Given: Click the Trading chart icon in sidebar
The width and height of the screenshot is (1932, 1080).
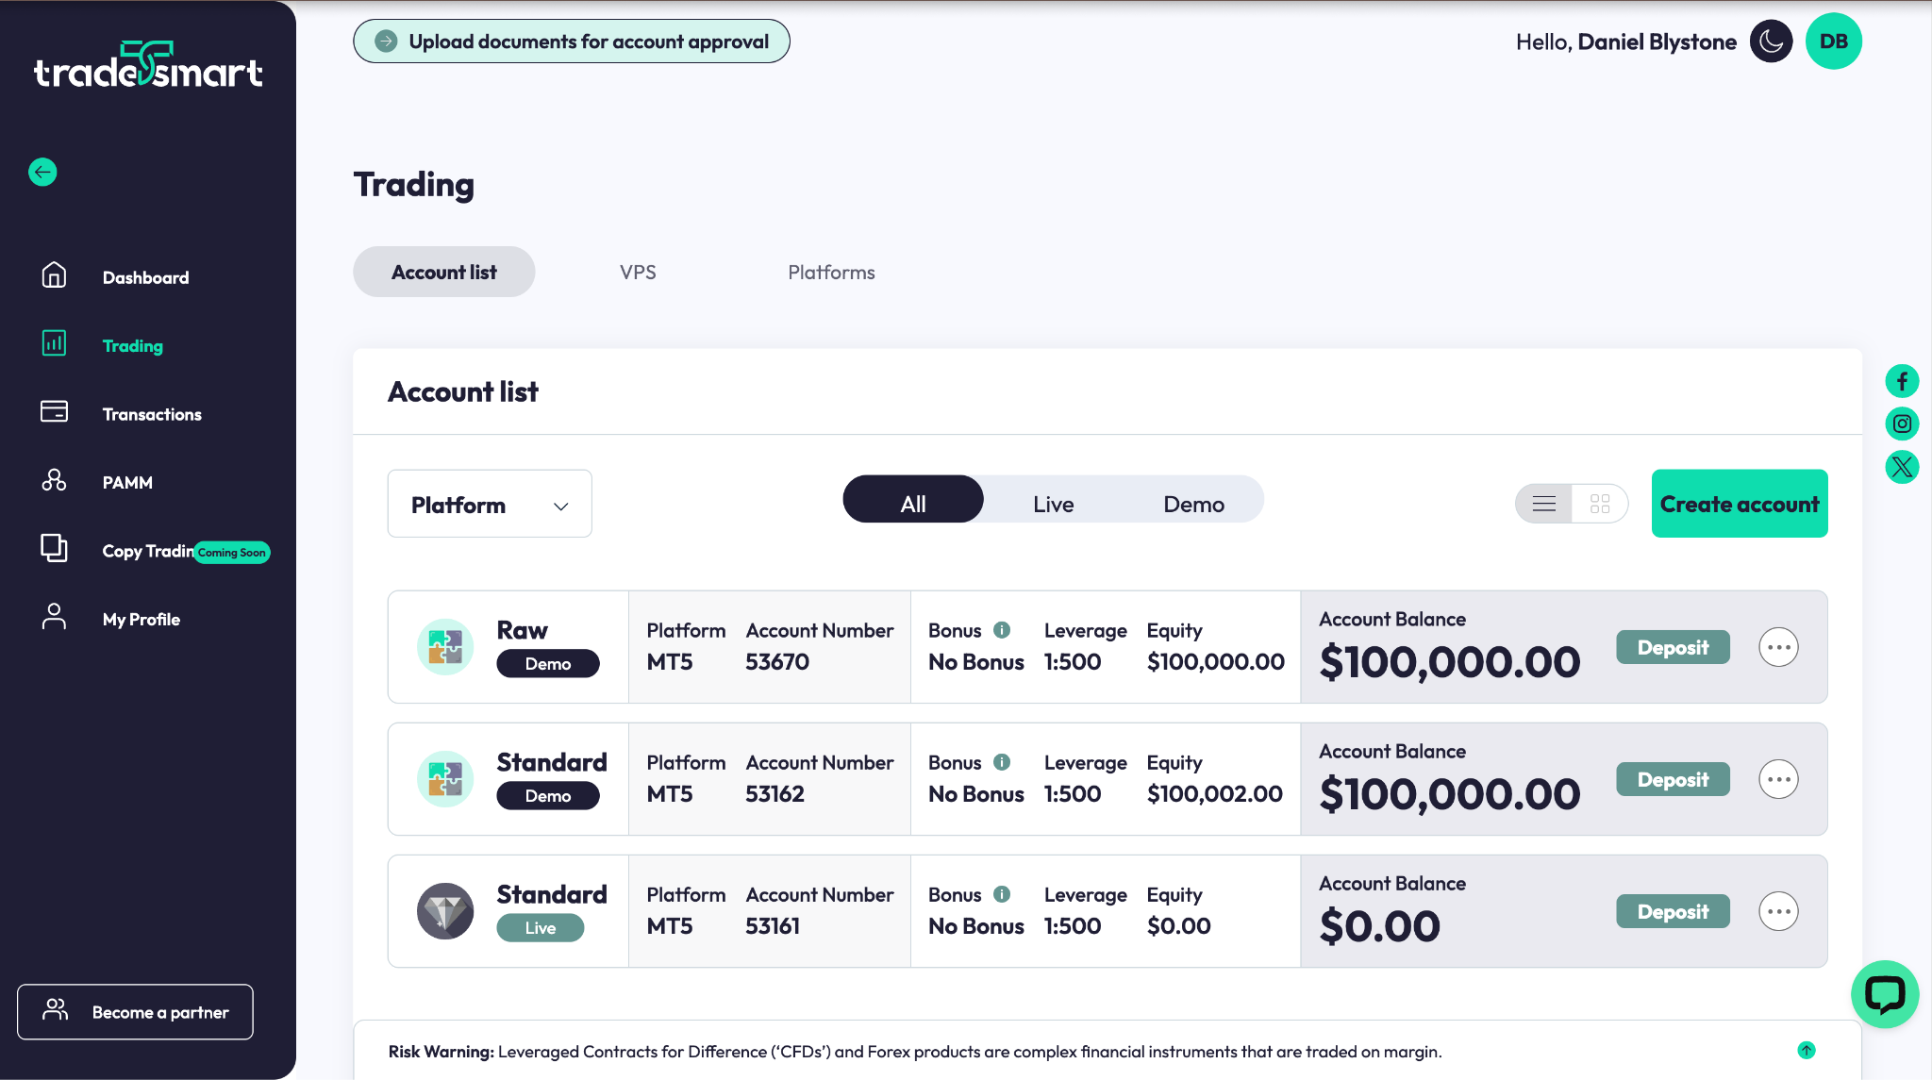Looking at the screenshot, I should (54, 343).
